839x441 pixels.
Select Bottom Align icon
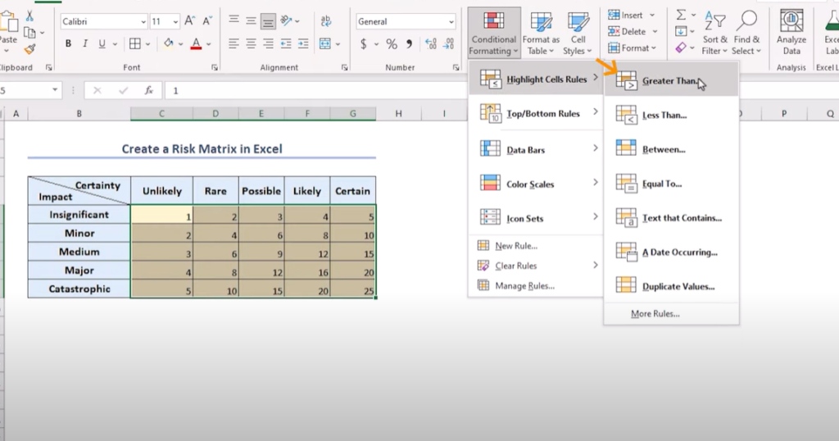(x=268, y=21)
